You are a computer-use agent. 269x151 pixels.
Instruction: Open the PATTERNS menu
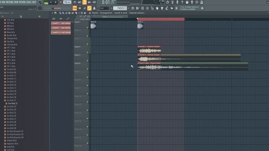10,2
